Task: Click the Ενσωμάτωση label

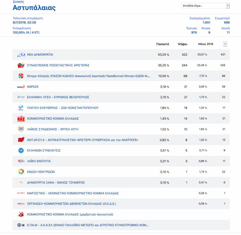Action: (22, 28)
